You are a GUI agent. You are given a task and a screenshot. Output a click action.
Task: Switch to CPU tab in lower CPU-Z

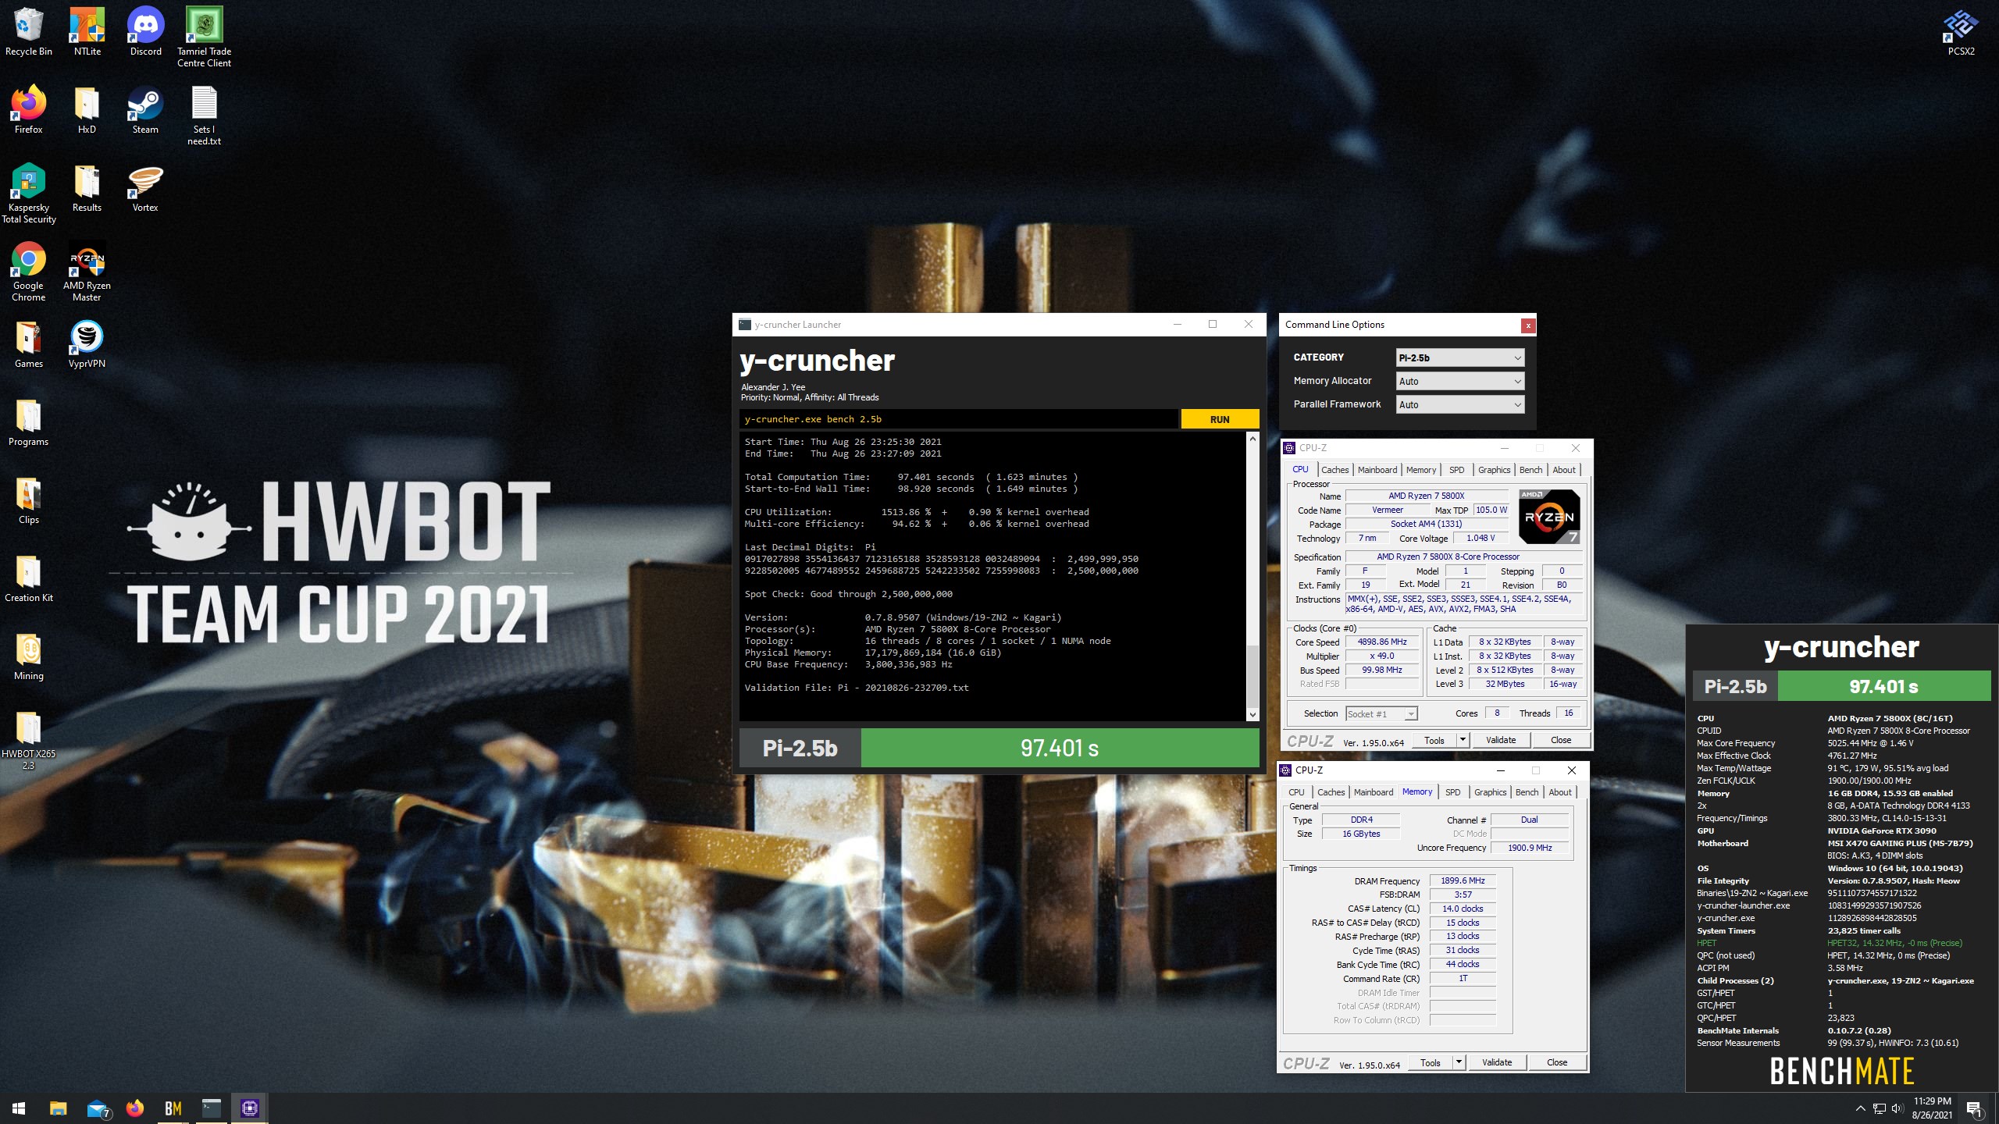tap(1295, 791)
